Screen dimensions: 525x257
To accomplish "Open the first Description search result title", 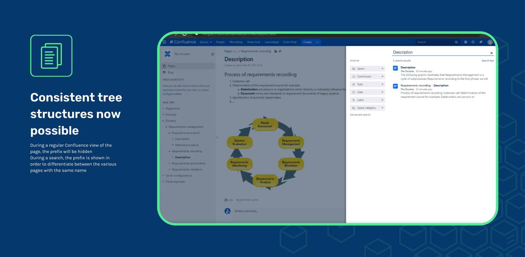I will click(x=408, y=68).
